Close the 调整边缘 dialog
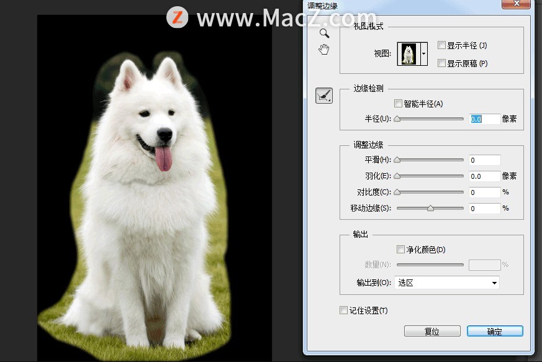The height and width of the screenshot is (362, 542). 516,4
